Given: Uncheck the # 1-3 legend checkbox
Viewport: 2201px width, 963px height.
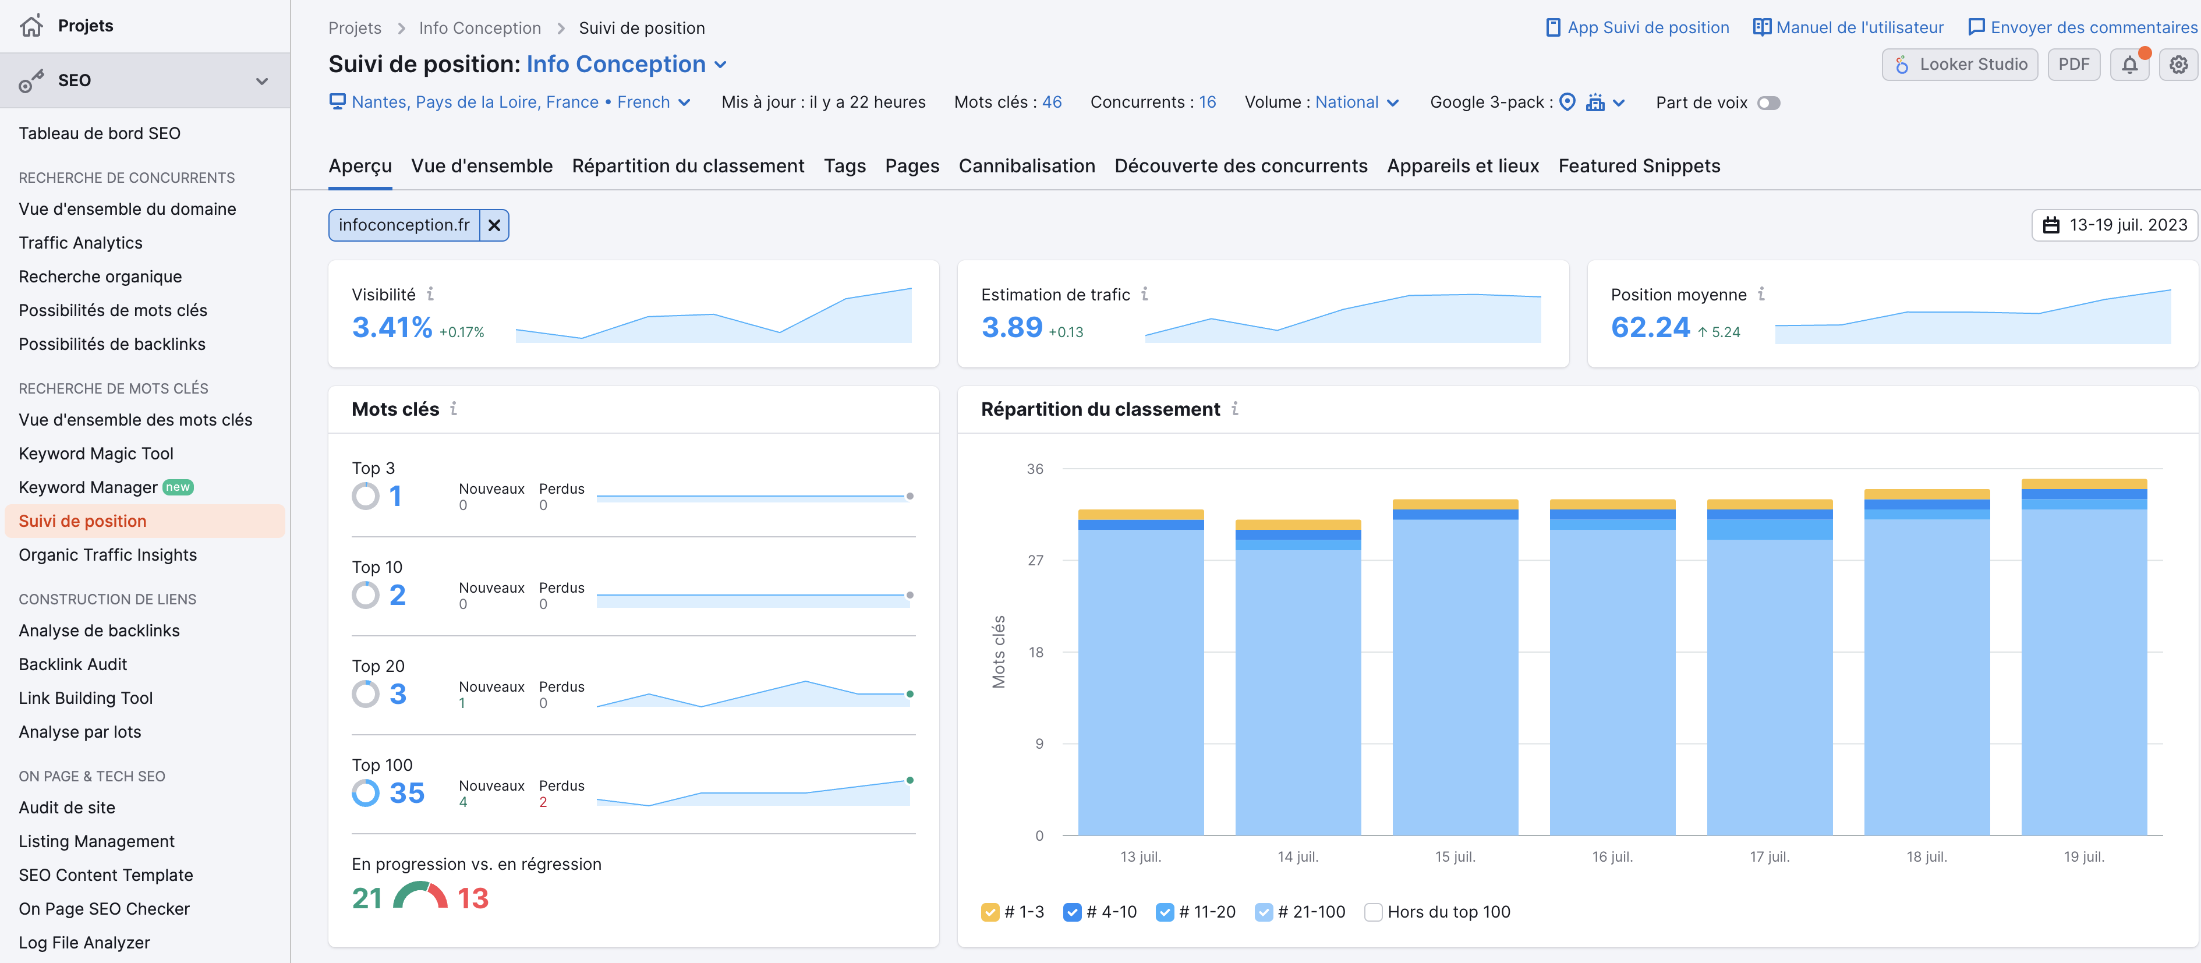Looking at the screenshot, I should (989, 912).
